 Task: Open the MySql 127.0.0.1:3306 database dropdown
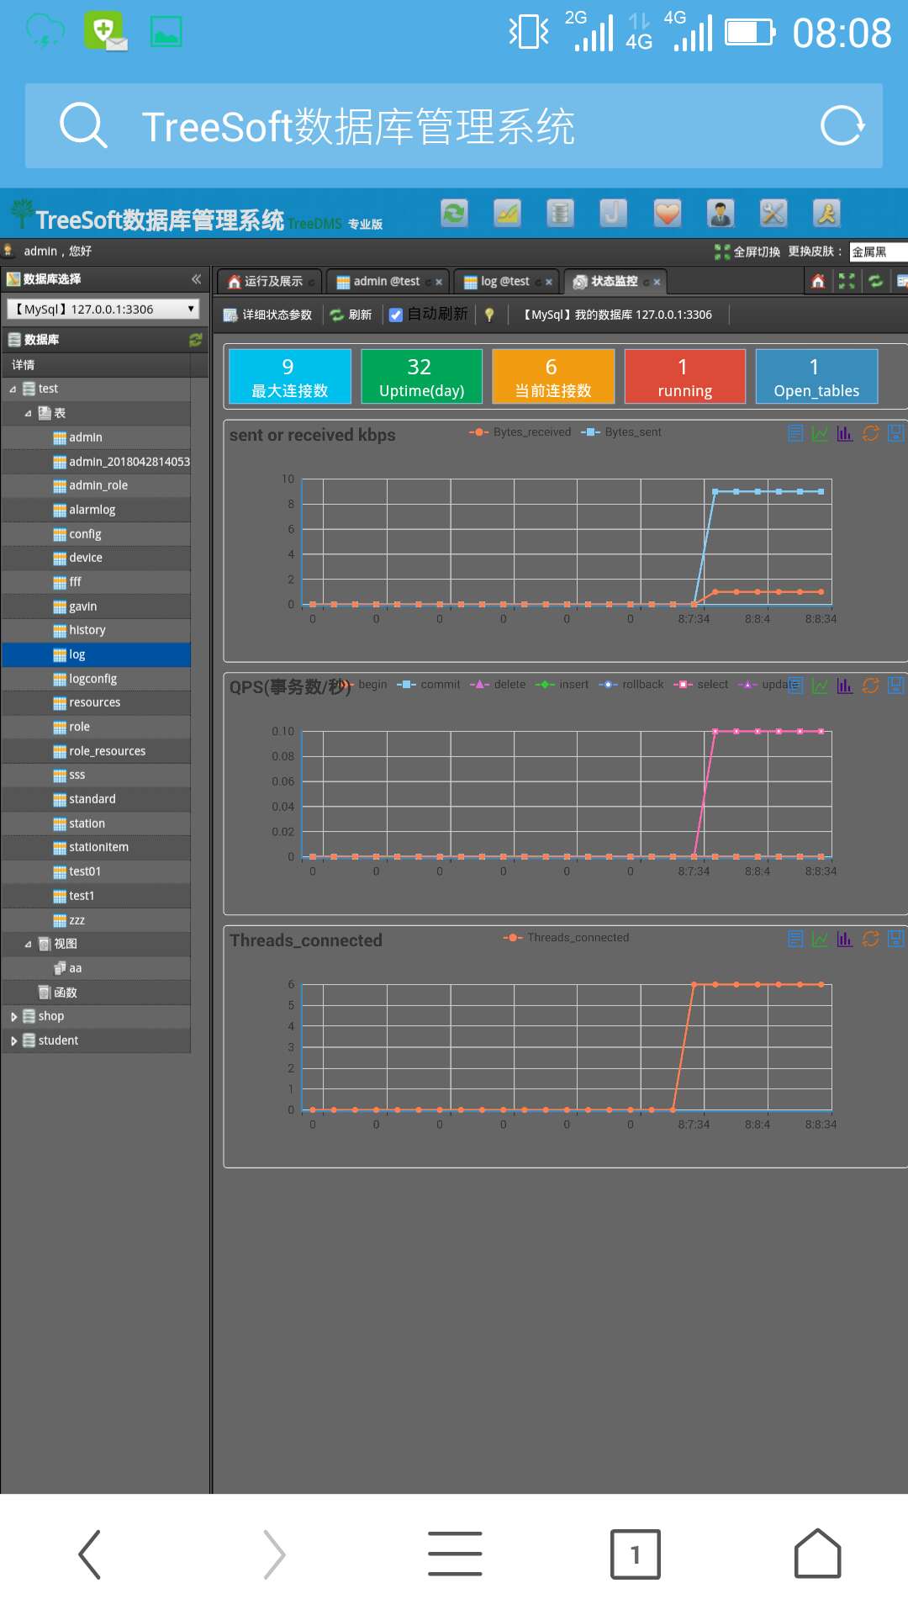103,310
